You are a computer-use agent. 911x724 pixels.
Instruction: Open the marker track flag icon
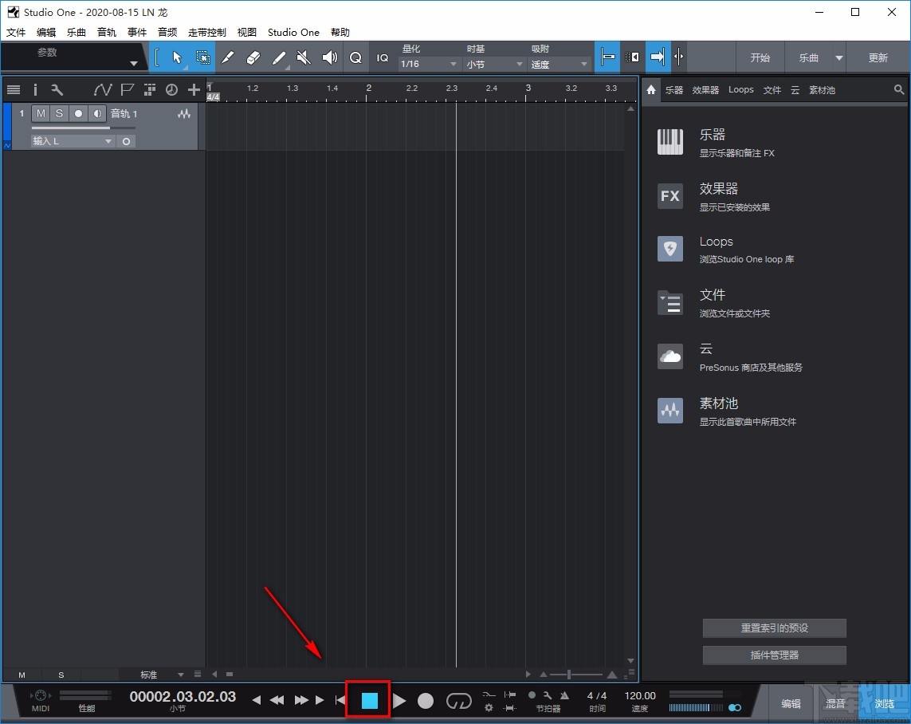pyautogui.click(x=127, y=89)
